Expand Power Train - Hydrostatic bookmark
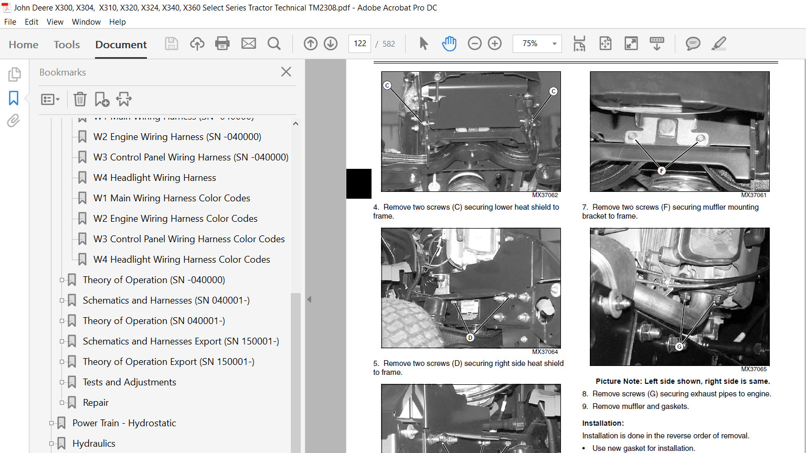This screenshot has width=806, height=453. [51, 423]
